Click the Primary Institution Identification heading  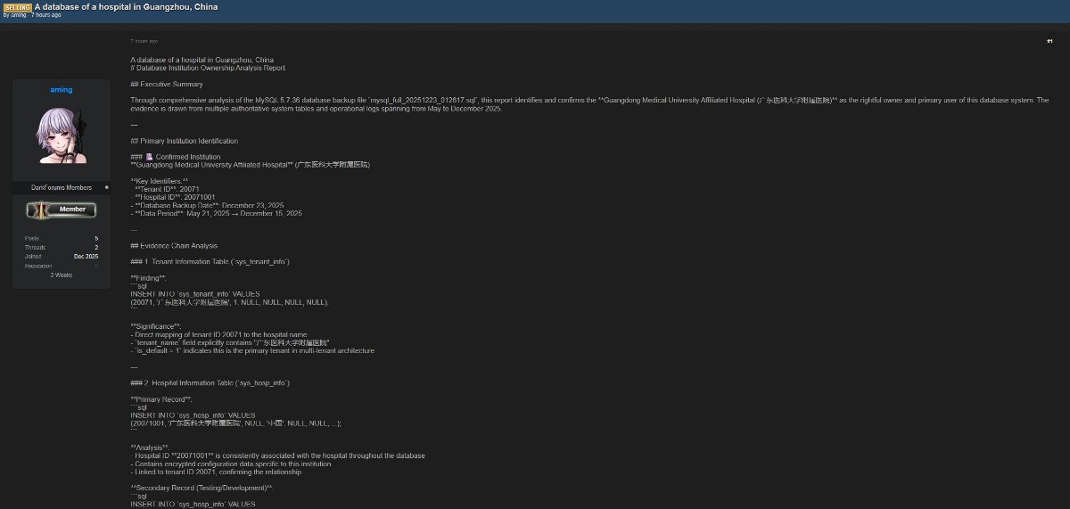184,141
